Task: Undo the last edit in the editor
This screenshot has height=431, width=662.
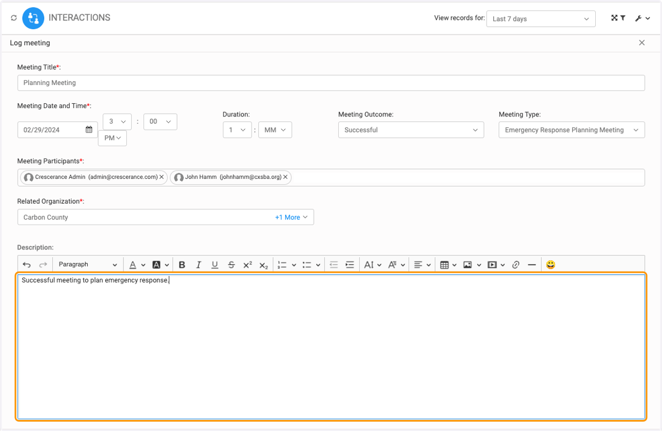Action: (x=26, y=265)
